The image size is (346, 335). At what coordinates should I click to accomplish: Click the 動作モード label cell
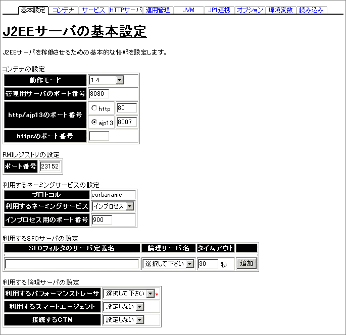coord(45,80)
